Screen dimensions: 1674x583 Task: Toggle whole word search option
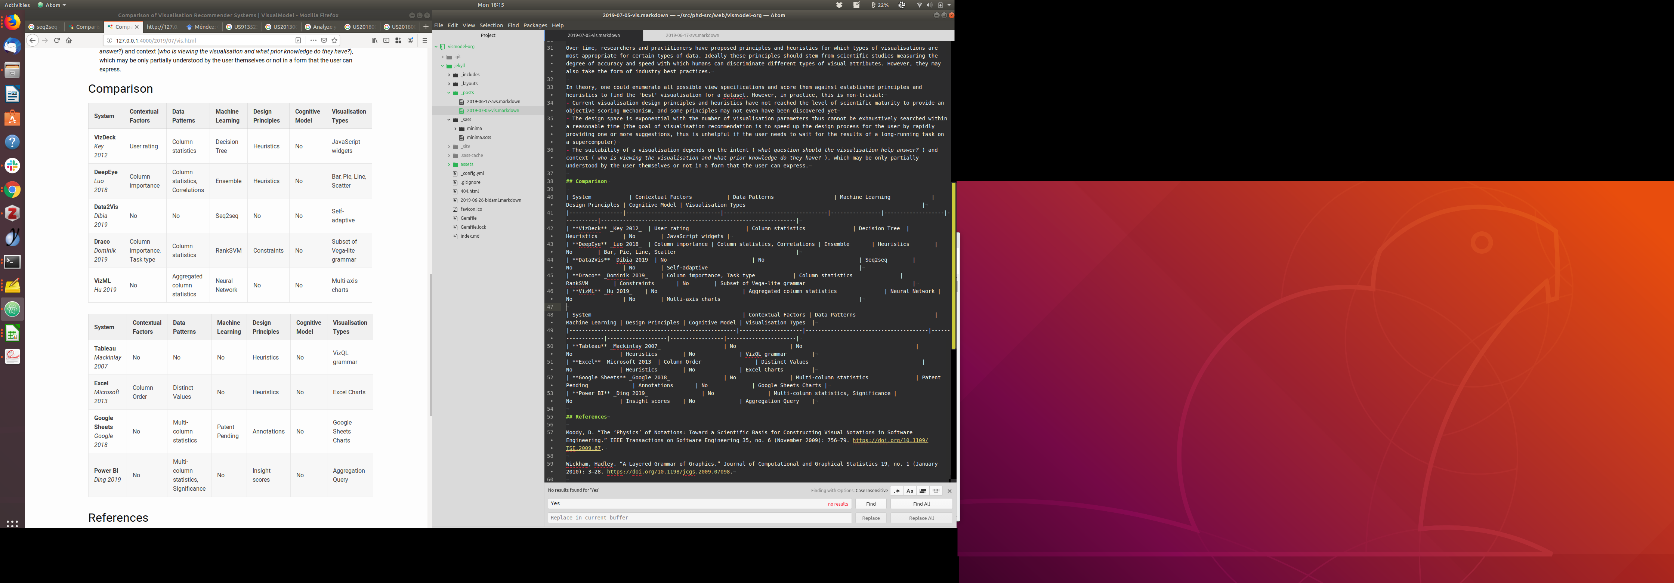coord(936,491)
